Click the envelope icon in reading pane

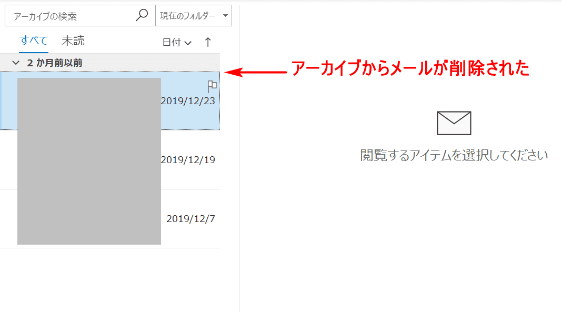click(454, 123)
